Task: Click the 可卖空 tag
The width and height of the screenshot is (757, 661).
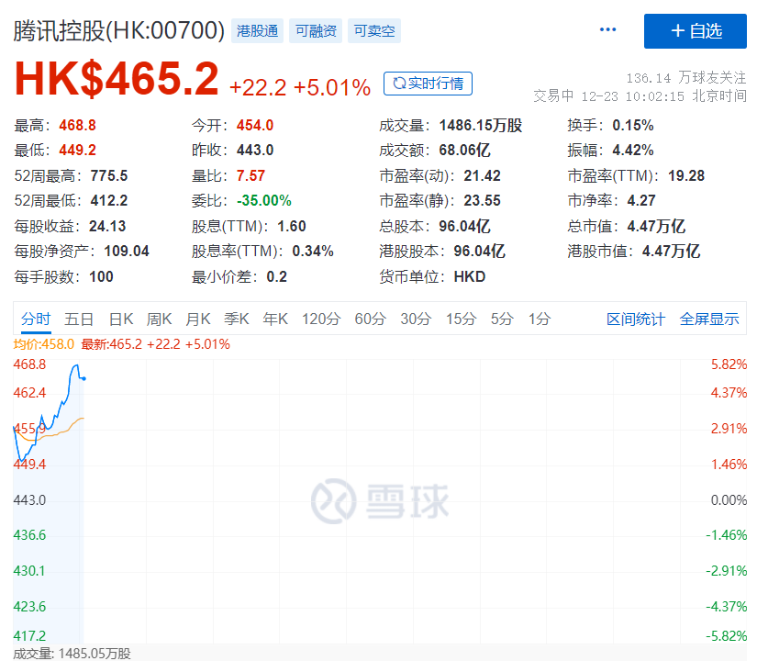Action: [x=373, y=31]
